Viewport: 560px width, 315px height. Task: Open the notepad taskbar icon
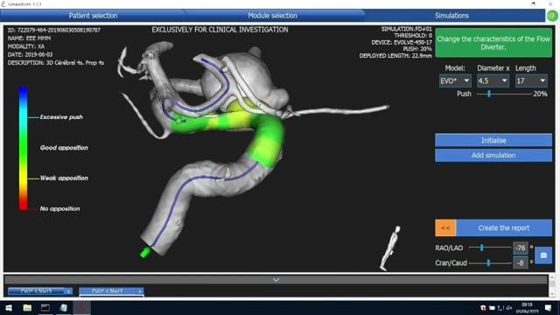pos(64,308)
